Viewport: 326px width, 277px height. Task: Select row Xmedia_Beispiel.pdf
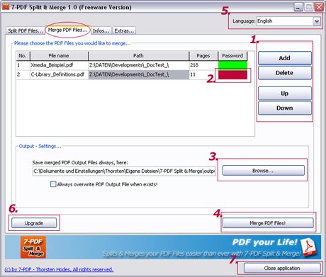(x=132, y=65)
